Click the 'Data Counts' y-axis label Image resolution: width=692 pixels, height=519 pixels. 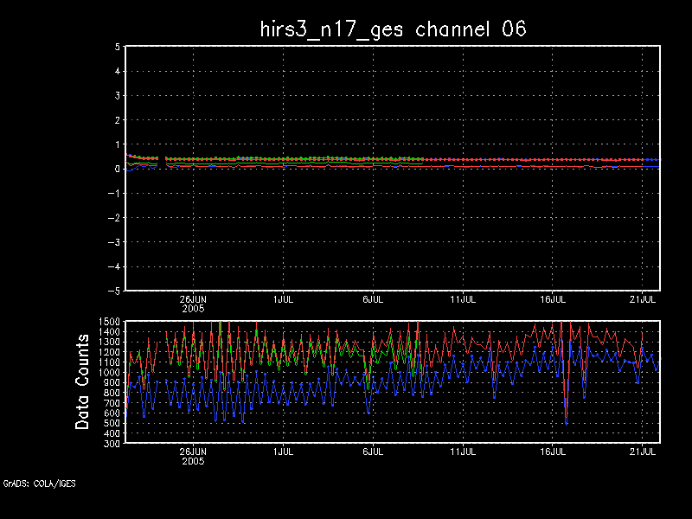pyautogui.click(x=83, y=381)
